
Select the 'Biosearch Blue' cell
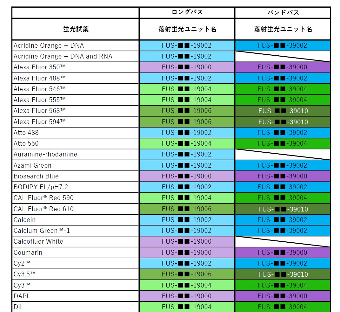click(76, 176)
